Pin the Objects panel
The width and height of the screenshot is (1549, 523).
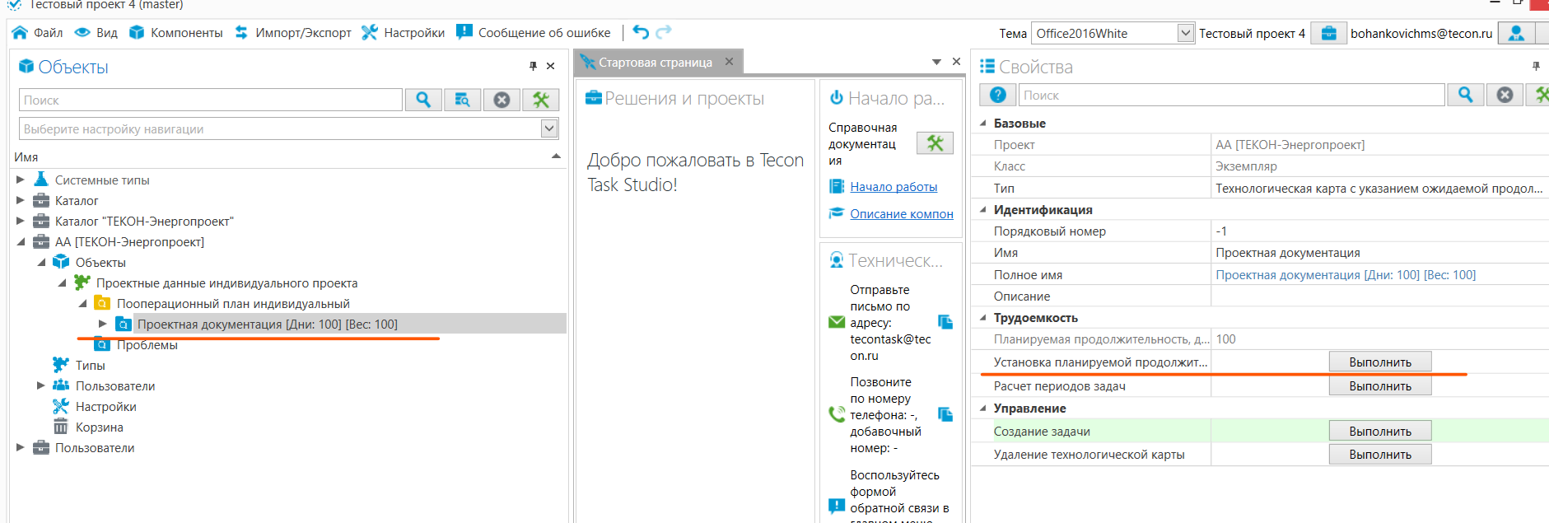point(533,66)
